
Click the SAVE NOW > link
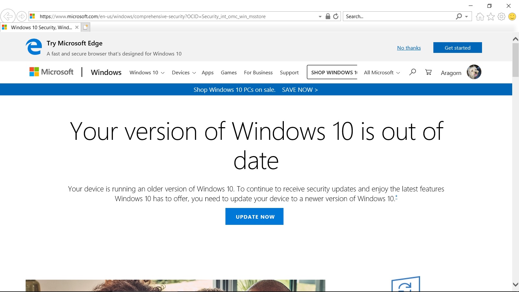(x=300, y=90)
